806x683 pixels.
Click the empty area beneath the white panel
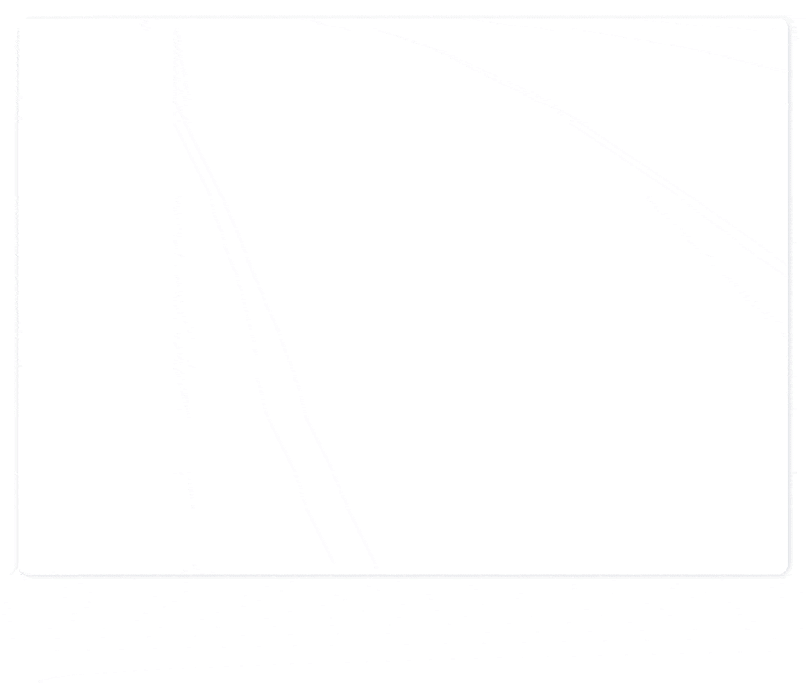pos(403,631)
